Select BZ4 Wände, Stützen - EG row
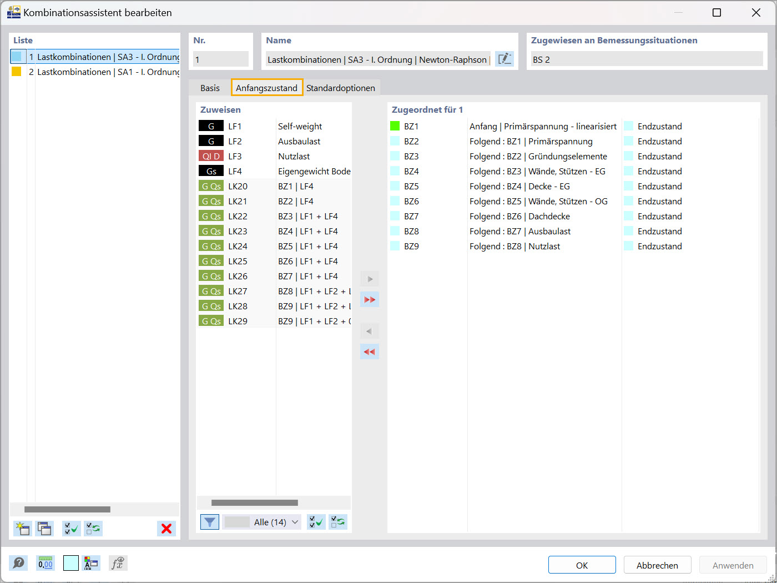This screenshot has height=583, width=777. (x=573, y=171)
